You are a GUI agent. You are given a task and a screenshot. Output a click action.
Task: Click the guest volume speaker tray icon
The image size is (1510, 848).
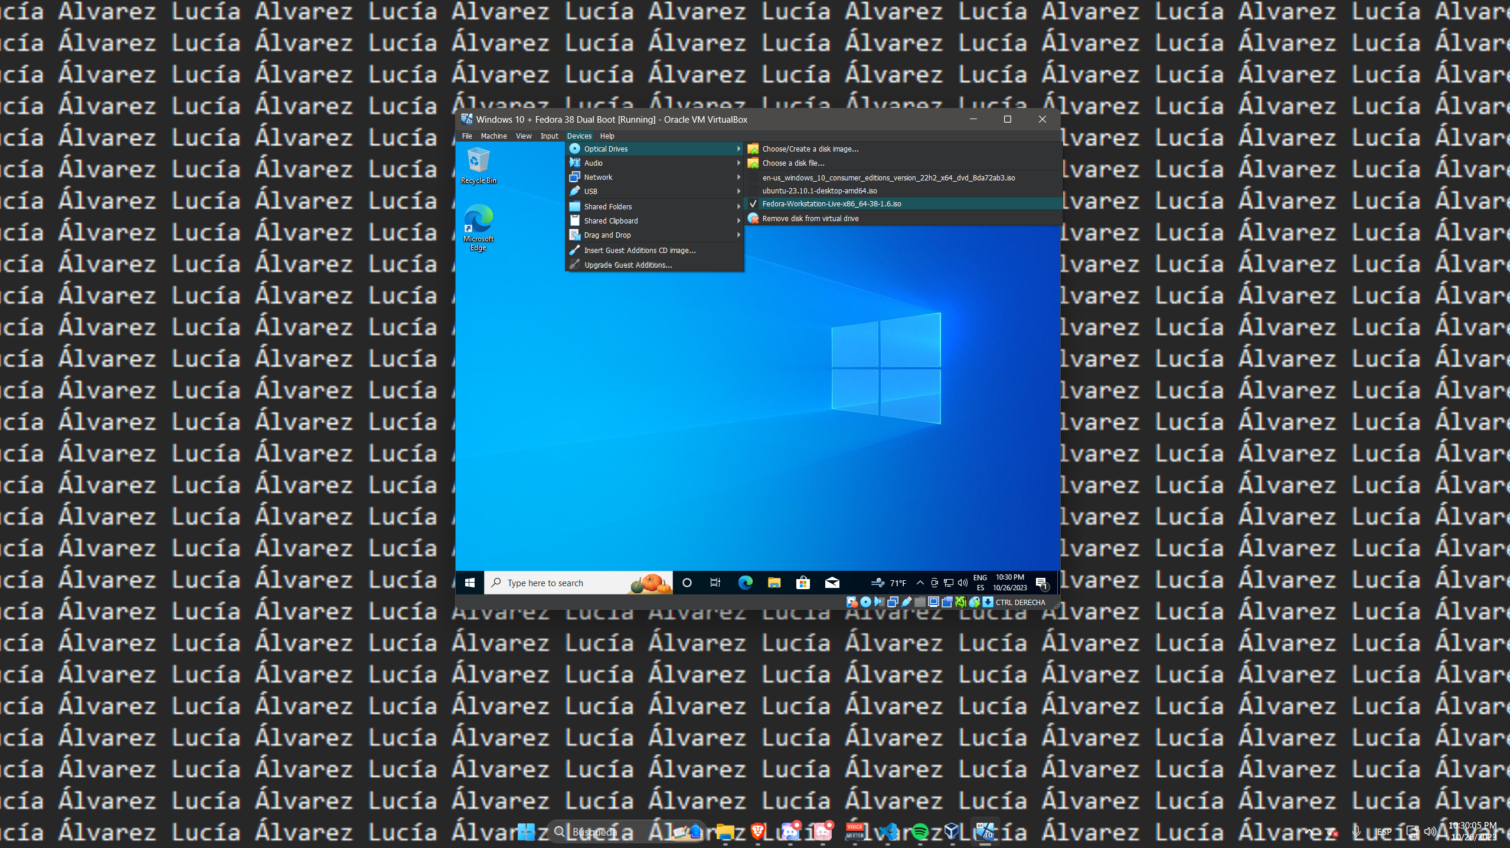point(963,583)
